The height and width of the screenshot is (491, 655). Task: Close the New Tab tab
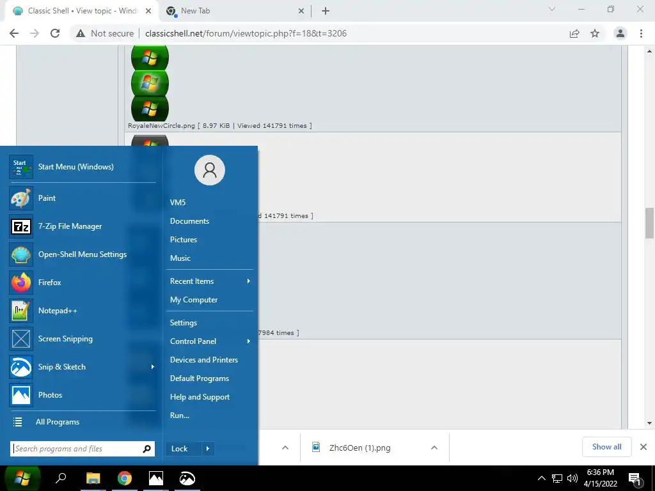[x=301, y=12]
